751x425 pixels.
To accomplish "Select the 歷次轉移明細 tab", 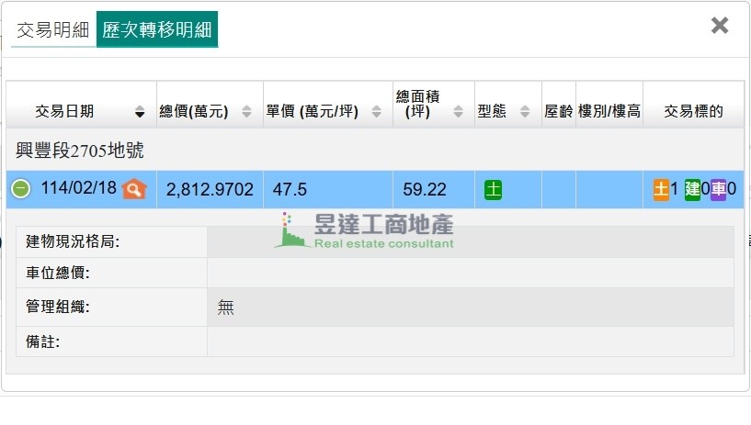I will click(157, 29).
